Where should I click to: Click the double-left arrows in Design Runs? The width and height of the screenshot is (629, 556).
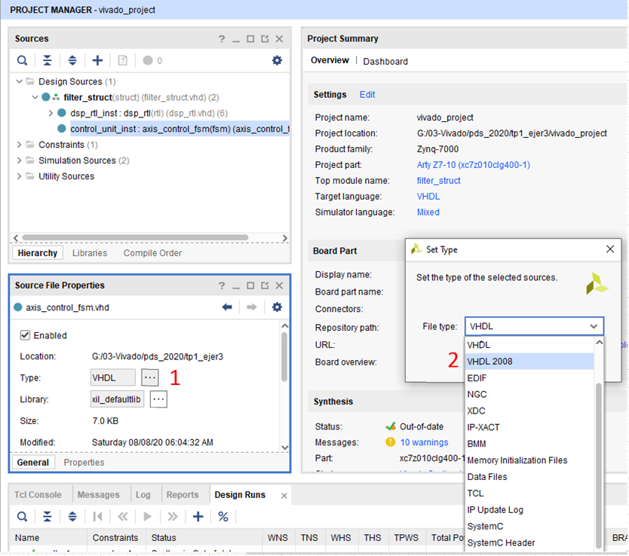click(123, 516)
